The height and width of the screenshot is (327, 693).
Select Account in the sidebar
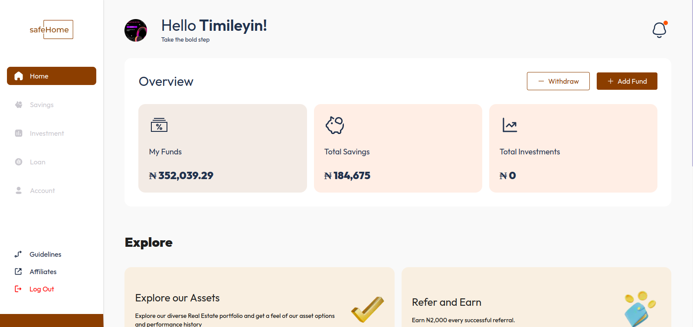pos(42,190)
